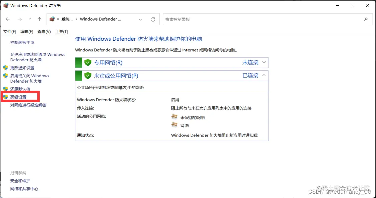
Task: Go to 控制面板主页
Action: (x=22, y=42)
